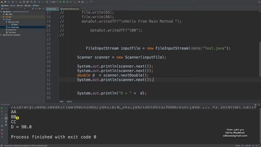
Task: Click com in the navigation bar
Action: tap(20, 5)
